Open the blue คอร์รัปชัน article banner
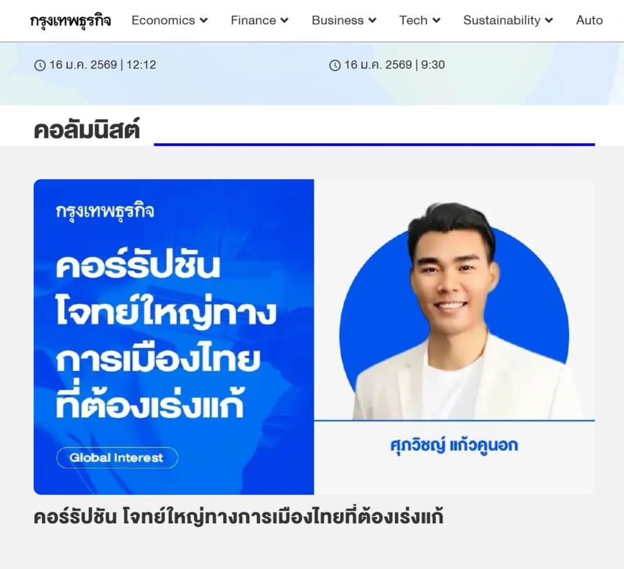The image size is (624, 569). click(x=174, y=337)
